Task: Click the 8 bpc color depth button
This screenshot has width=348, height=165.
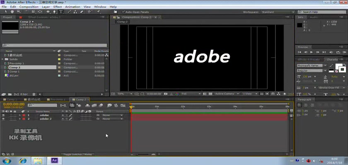Action: [x=24, y=94]
